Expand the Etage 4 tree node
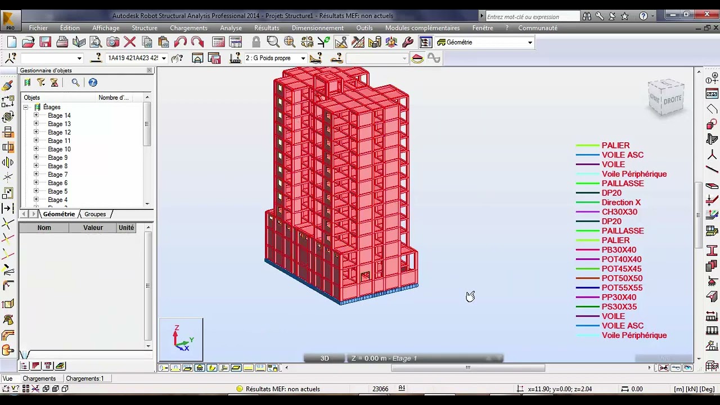The height and width of the screenshot is (405, 720). [36, 200]
